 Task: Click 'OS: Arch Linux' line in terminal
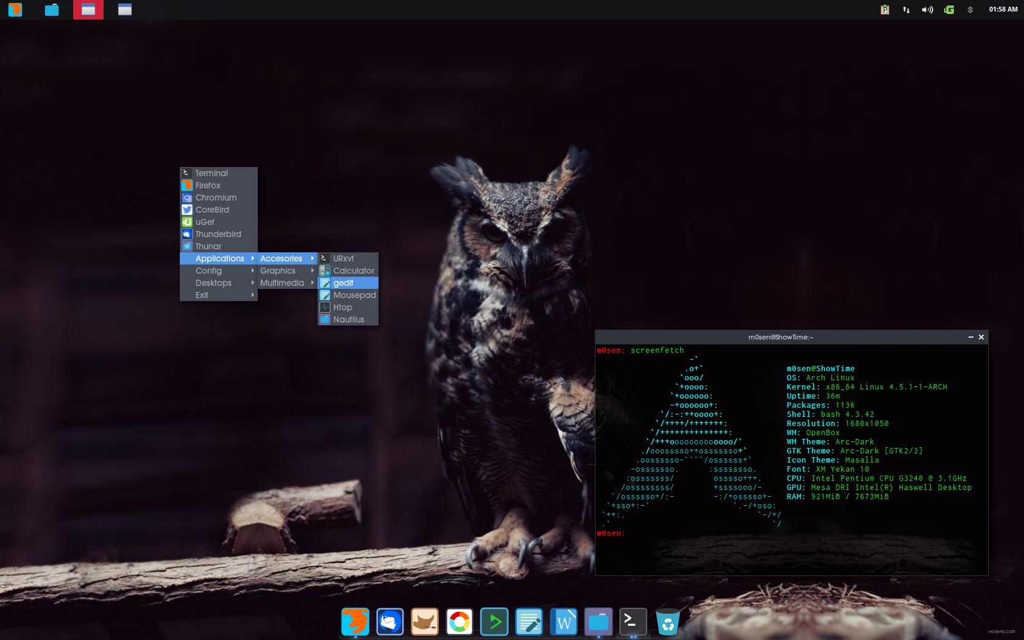(x=820, y=378)
